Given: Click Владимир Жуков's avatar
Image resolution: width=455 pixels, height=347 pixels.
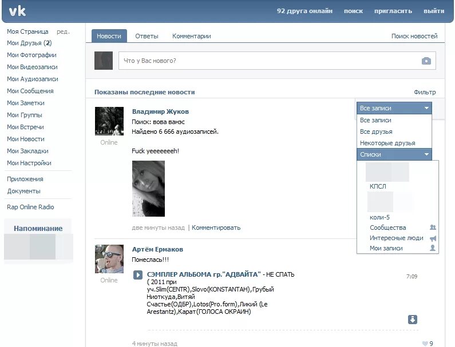Looking at the screenshot, I should [x=109, y=121].
